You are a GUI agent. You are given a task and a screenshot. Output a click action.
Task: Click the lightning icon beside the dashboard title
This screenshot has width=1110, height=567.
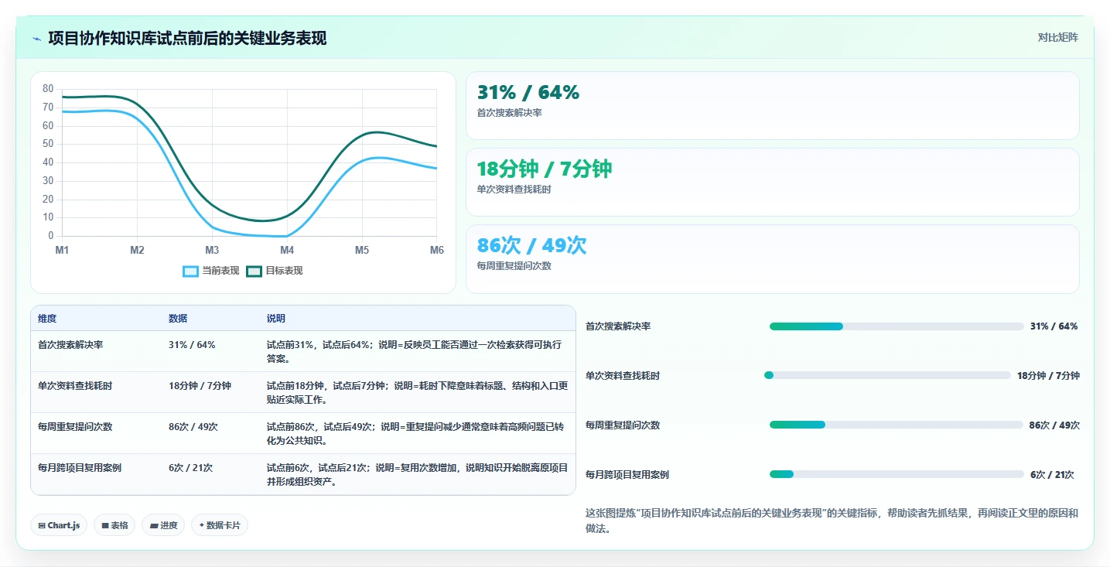click(x=37, y=39)
